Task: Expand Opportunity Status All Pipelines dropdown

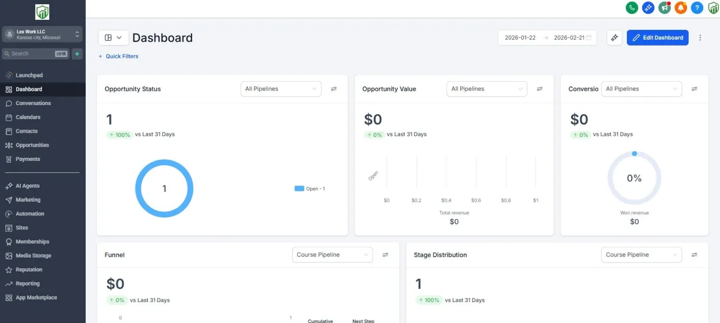Action: 281,89
